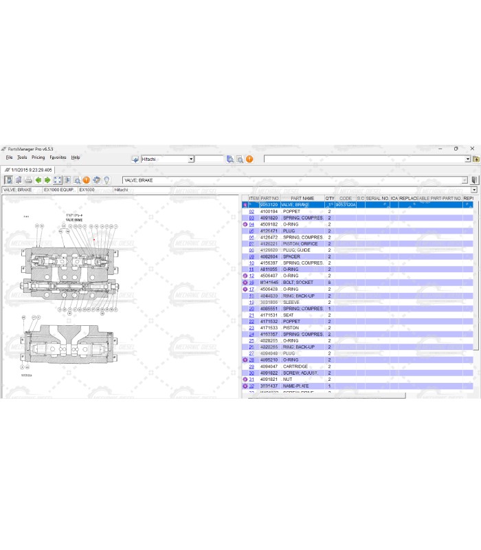Click the lightbulb hint icon
Image resolution: width=481 pixels, height=550 pixels.
(x=107, y=180)
